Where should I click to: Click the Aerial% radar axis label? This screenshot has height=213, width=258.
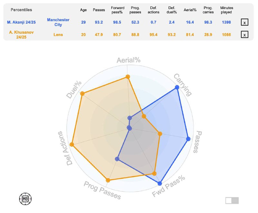(128, 60)
